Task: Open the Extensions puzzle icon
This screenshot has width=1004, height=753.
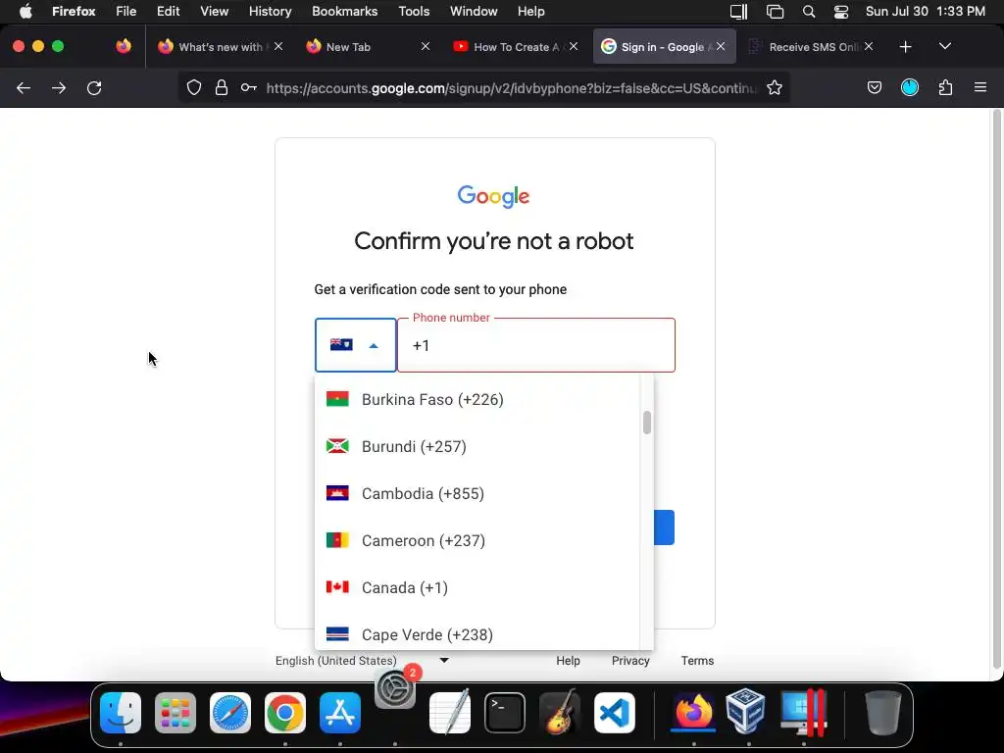Action: [x=945, y=87]
